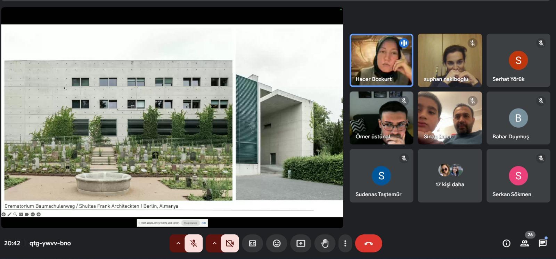
Task: Open the emoji reactions panel
Action: point(277,243)
